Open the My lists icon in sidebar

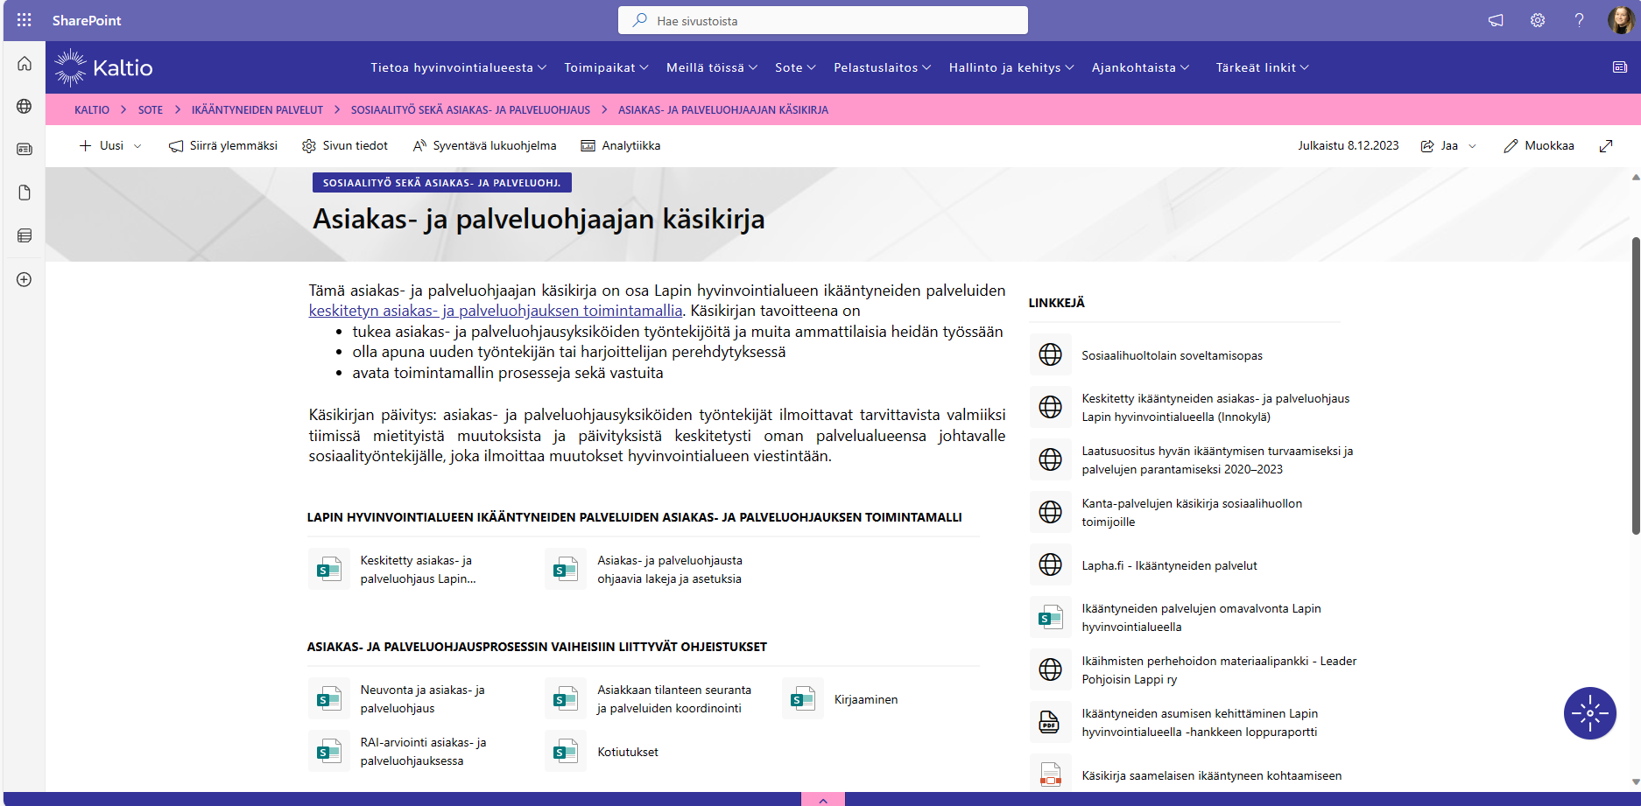click(25, 235)
